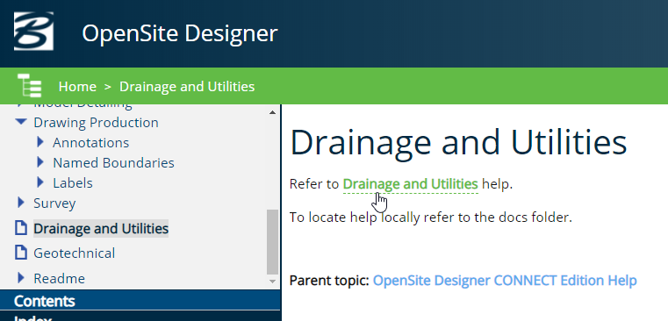Open the Readme topic
This screenshot has height=321, width=668.
click(59, 278)
